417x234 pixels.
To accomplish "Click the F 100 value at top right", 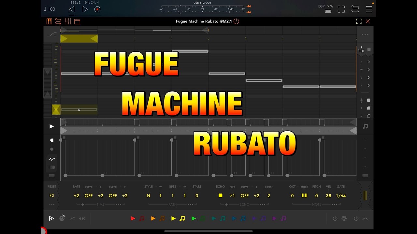I will [x=362, y=49].
